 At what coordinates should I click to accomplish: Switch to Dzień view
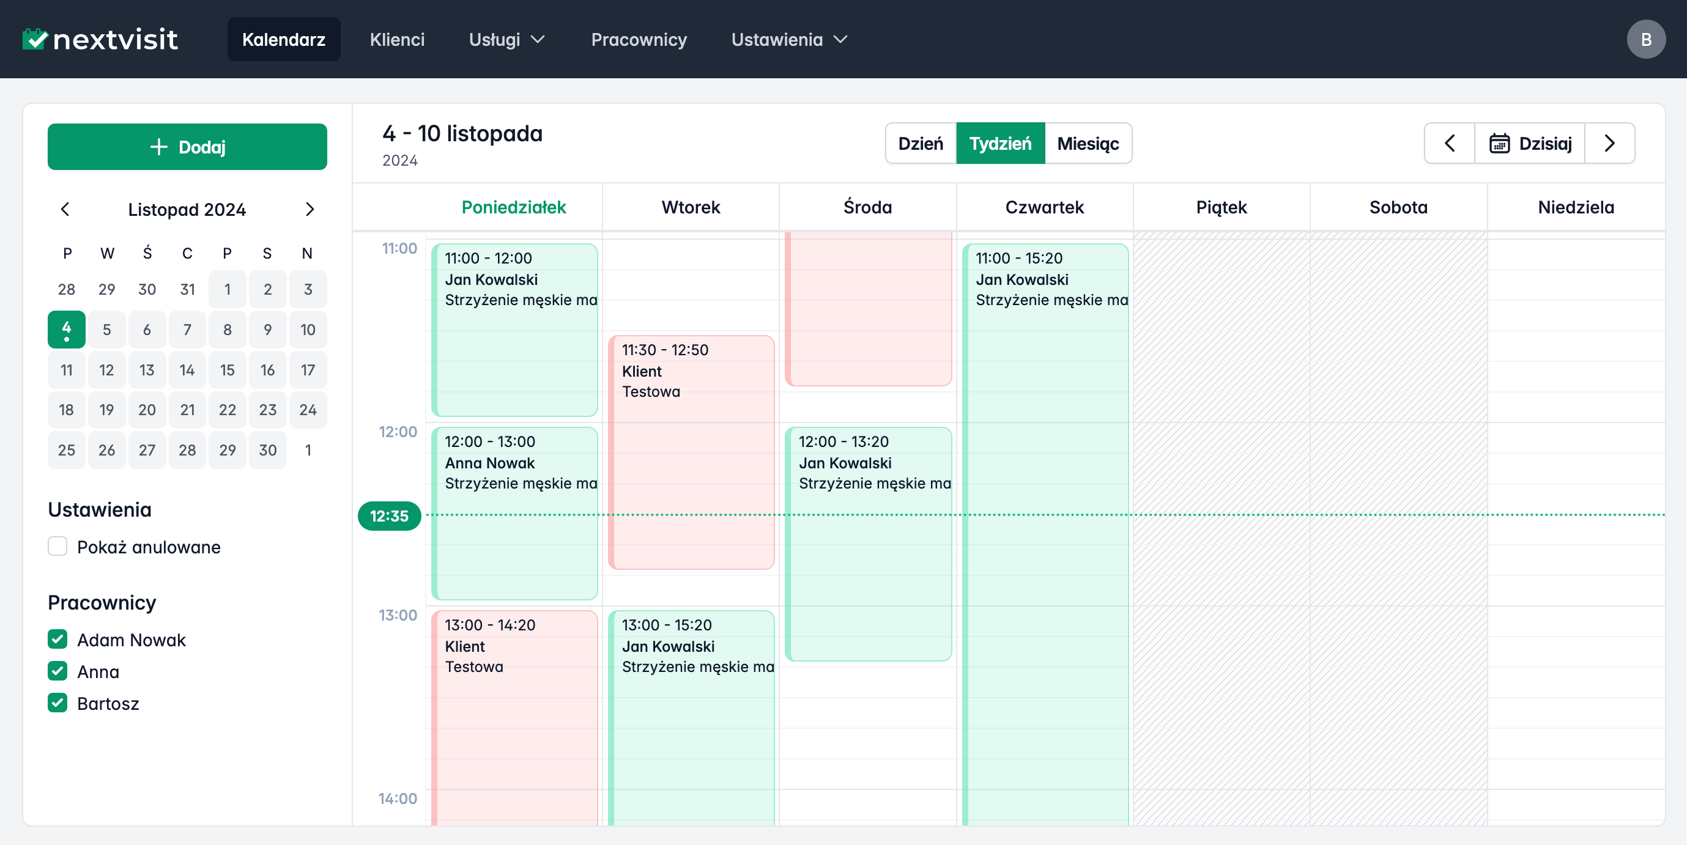[x=920, y=143]
